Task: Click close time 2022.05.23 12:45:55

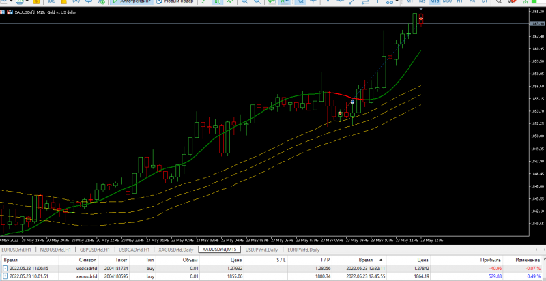Action: [x=366, y=276]
